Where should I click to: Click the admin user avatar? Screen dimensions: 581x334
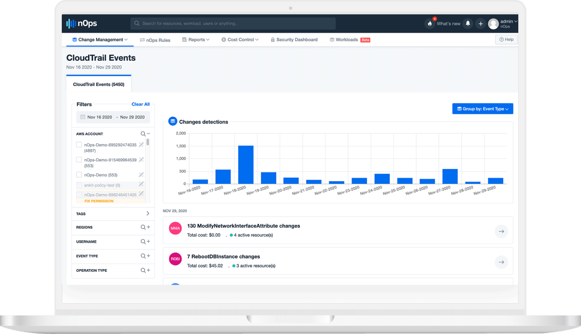493,24
